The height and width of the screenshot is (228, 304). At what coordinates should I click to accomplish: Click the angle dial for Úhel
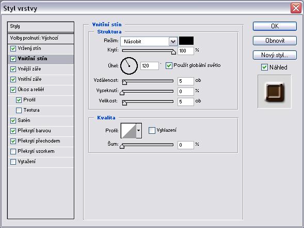(129, 66)
